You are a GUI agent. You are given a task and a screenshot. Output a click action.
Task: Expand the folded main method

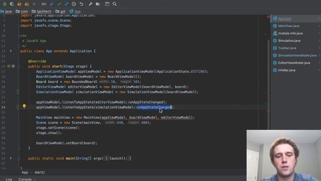[x=19, y=158]
